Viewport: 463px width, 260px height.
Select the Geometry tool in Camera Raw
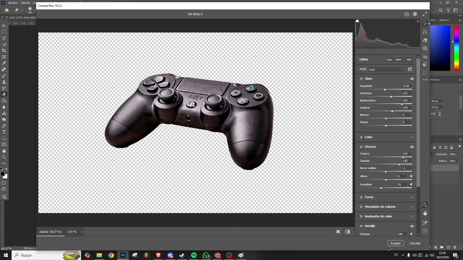pyautogui.click(x=425, y=32)
